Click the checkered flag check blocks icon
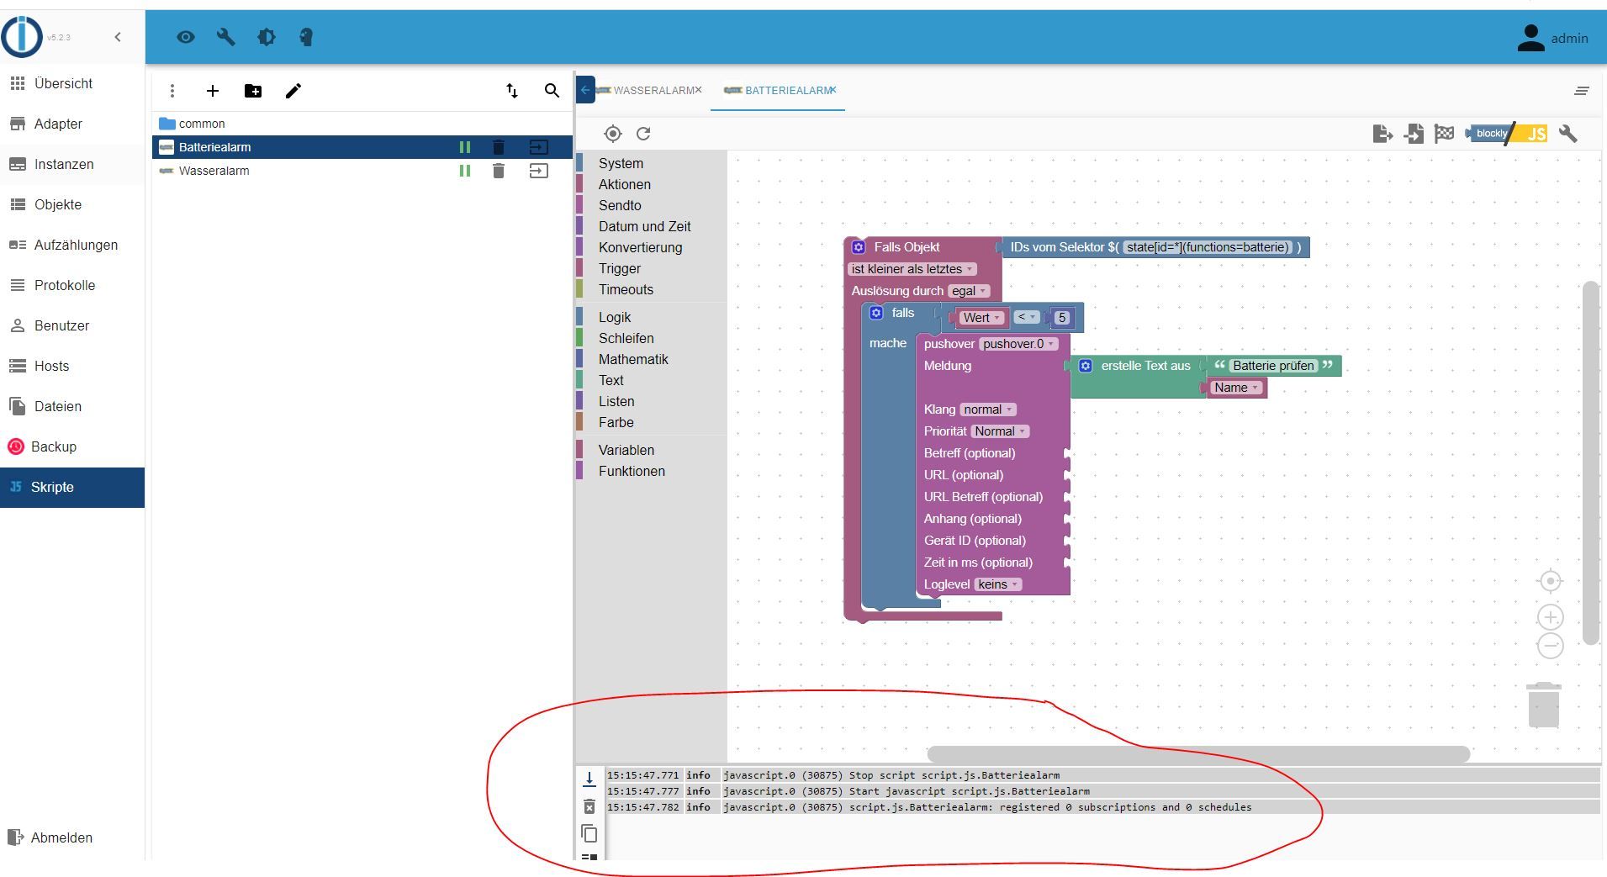 pyautogui.click(x=1444, y=134)
